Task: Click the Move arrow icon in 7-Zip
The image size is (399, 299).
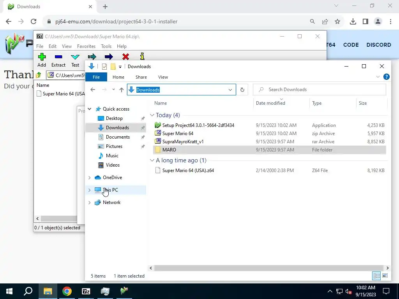Action: tap(109, 57)
